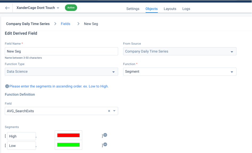Click the High segment name input
252x153 pixels.
coord(21,136)
